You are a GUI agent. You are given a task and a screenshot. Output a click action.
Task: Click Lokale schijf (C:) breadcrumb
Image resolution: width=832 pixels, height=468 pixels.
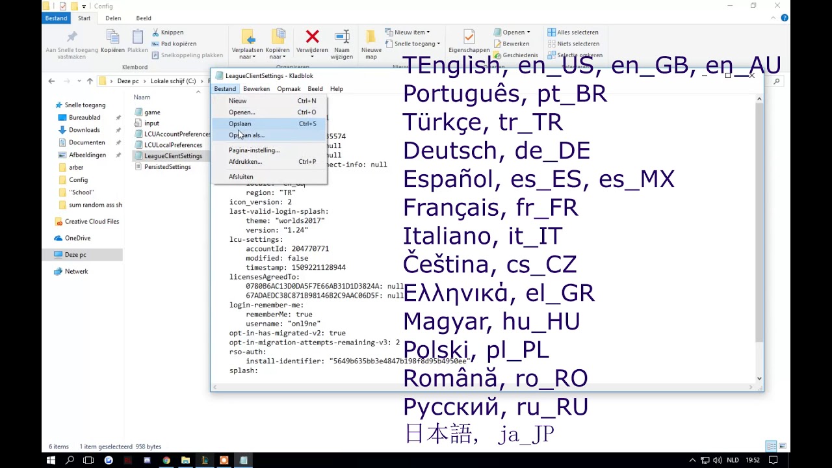coord(173,81)
